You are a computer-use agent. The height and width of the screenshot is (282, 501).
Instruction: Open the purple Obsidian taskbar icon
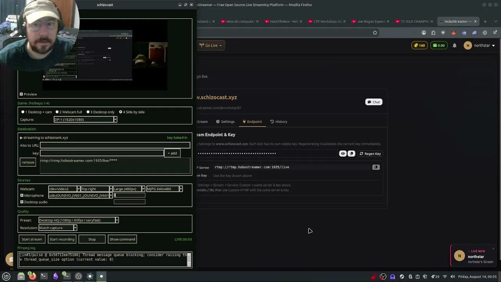[x=56, y=276]
